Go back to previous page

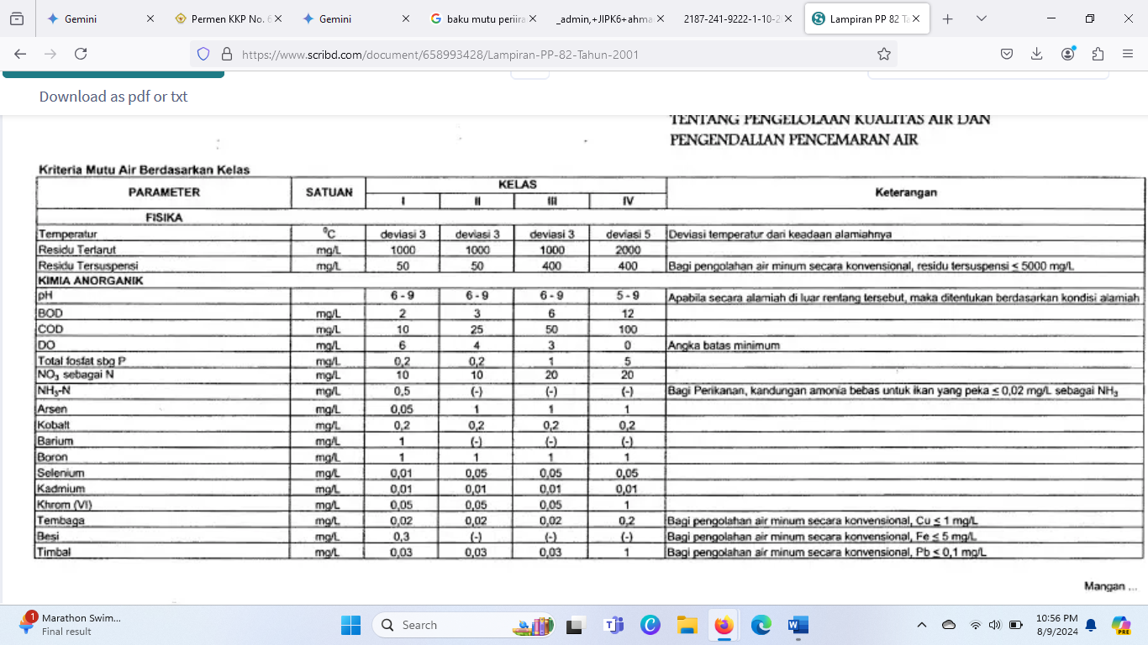(20, 54)
